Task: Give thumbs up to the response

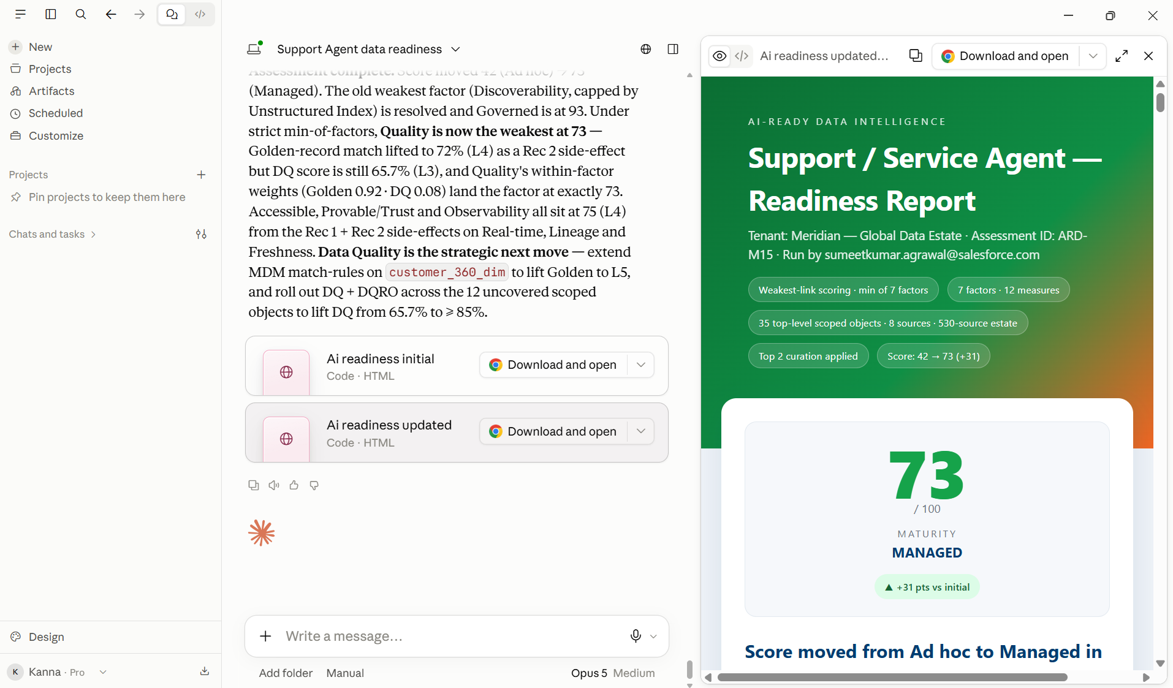Action: 294,485
